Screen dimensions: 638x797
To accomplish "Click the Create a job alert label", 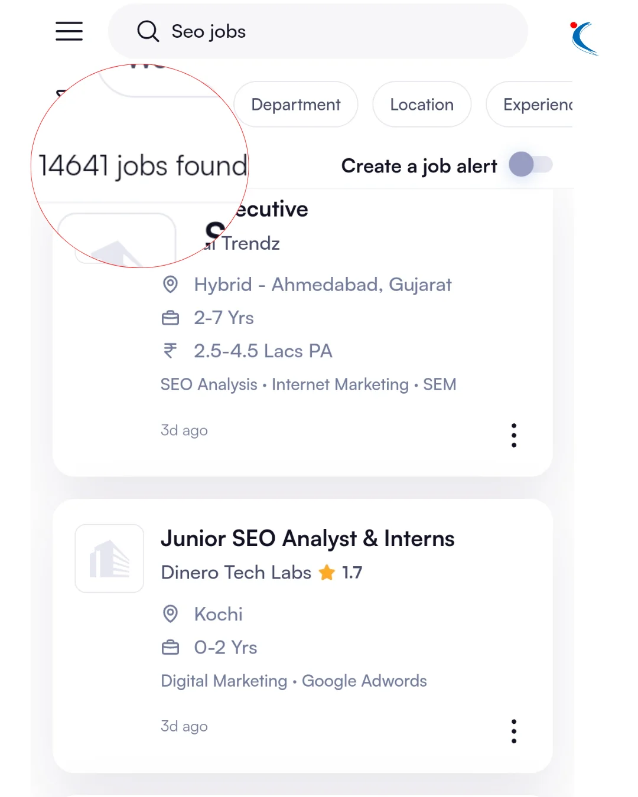I will tap(419, 166).
